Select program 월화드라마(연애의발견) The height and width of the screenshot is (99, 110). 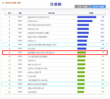point(37,84)
